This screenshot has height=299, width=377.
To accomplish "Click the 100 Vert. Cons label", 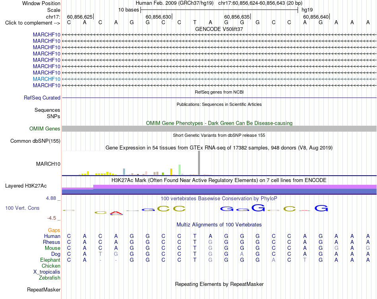I will [x=22, y=208].
